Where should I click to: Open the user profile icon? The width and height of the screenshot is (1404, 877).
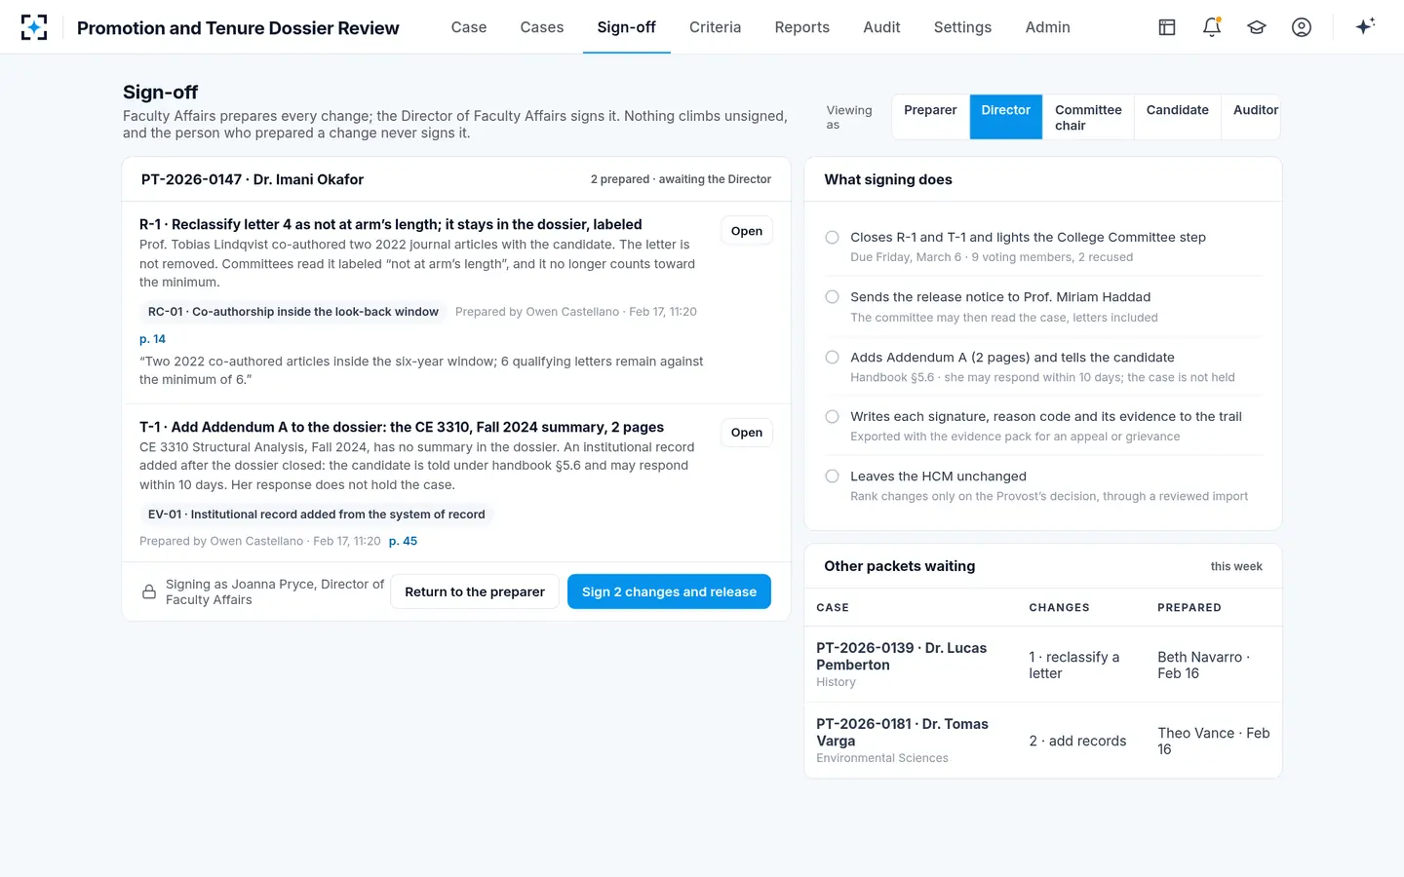[x=1302, y=27]
